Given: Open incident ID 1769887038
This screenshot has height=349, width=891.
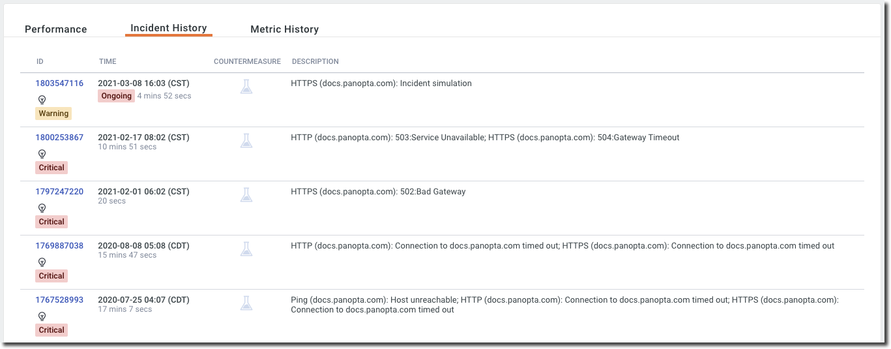Looking at the screenshot, I should pos(59,246).
